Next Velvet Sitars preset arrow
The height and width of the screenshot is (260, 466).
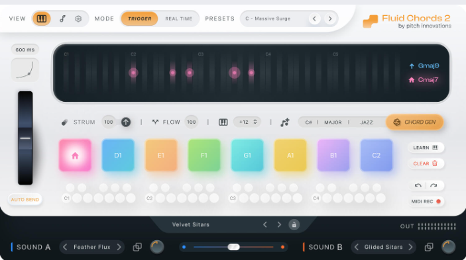[x=279, y=224]
